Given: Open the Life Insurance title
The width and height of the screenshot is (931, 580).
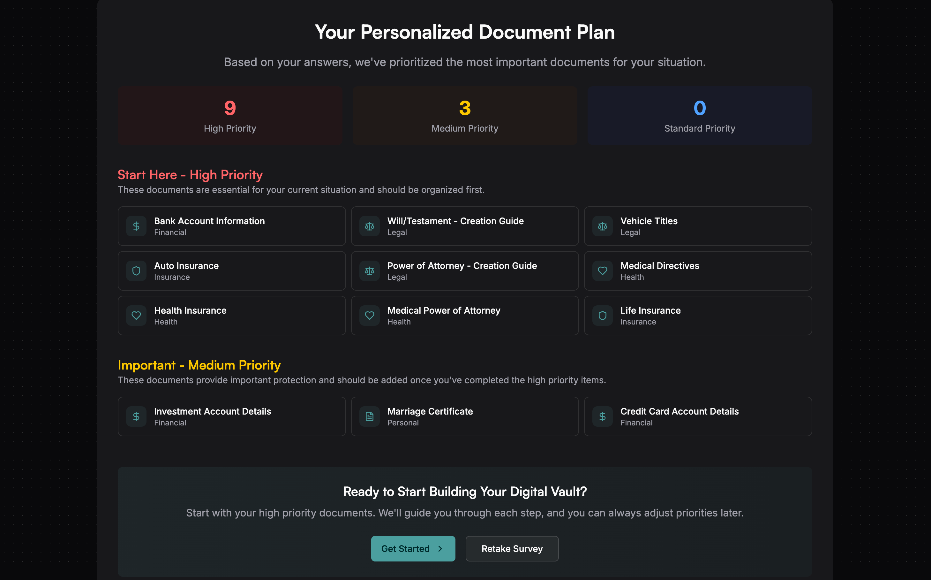Looking at the screenshot, I should click(x=650, y=310).
